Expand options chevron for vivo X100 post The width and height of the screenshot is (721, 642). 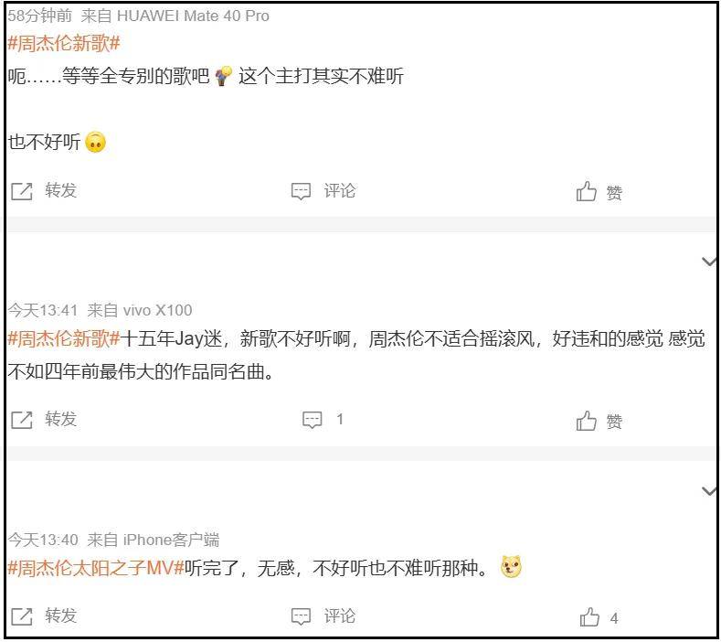[x=708, y=262]
